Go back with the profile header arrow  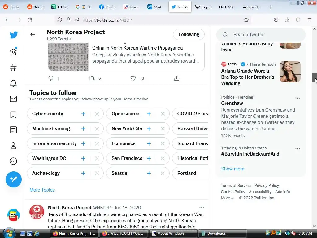click(x=33, y=34)
